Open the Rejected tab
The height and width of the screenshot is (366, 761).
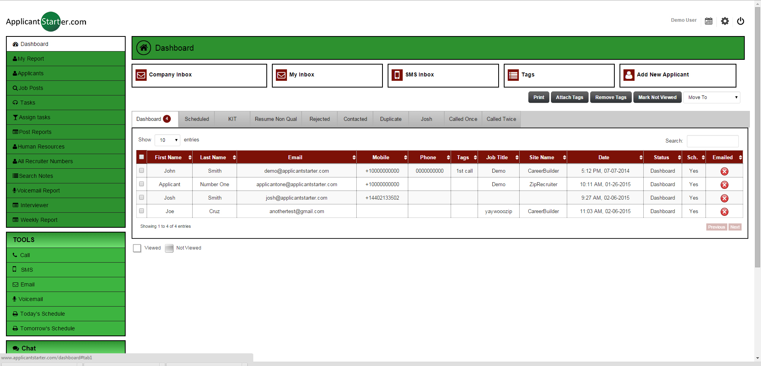(x=319, y=119)
